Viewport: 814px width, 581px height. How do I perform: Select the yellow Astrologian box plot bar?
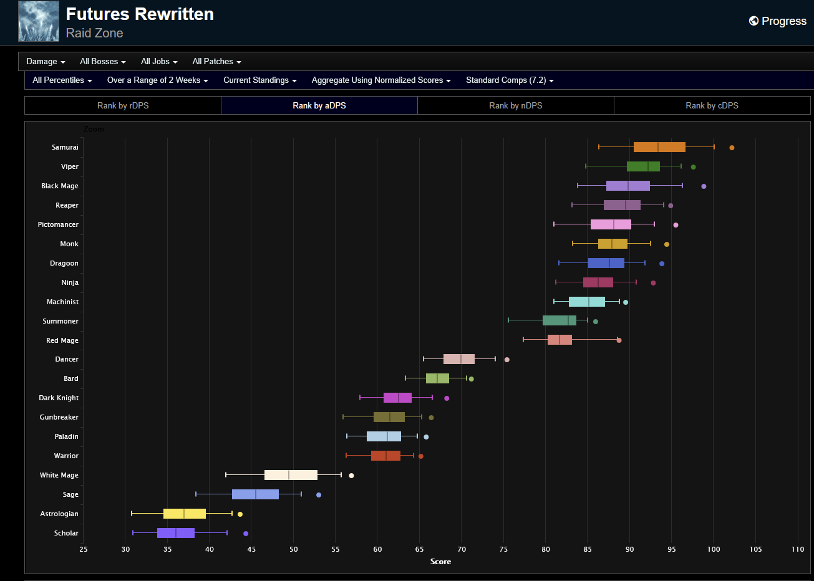[185, 514]
